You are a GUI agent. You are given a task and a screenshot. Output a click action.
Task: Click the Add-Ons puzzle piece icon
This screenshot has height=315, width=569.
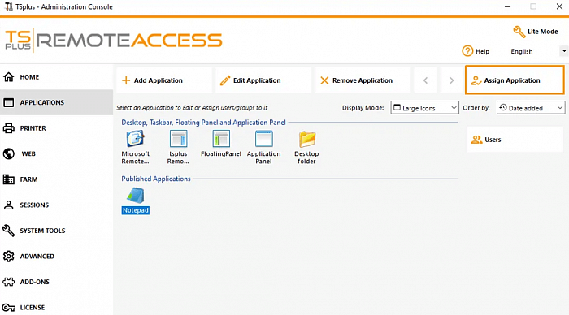coord(9,282)
